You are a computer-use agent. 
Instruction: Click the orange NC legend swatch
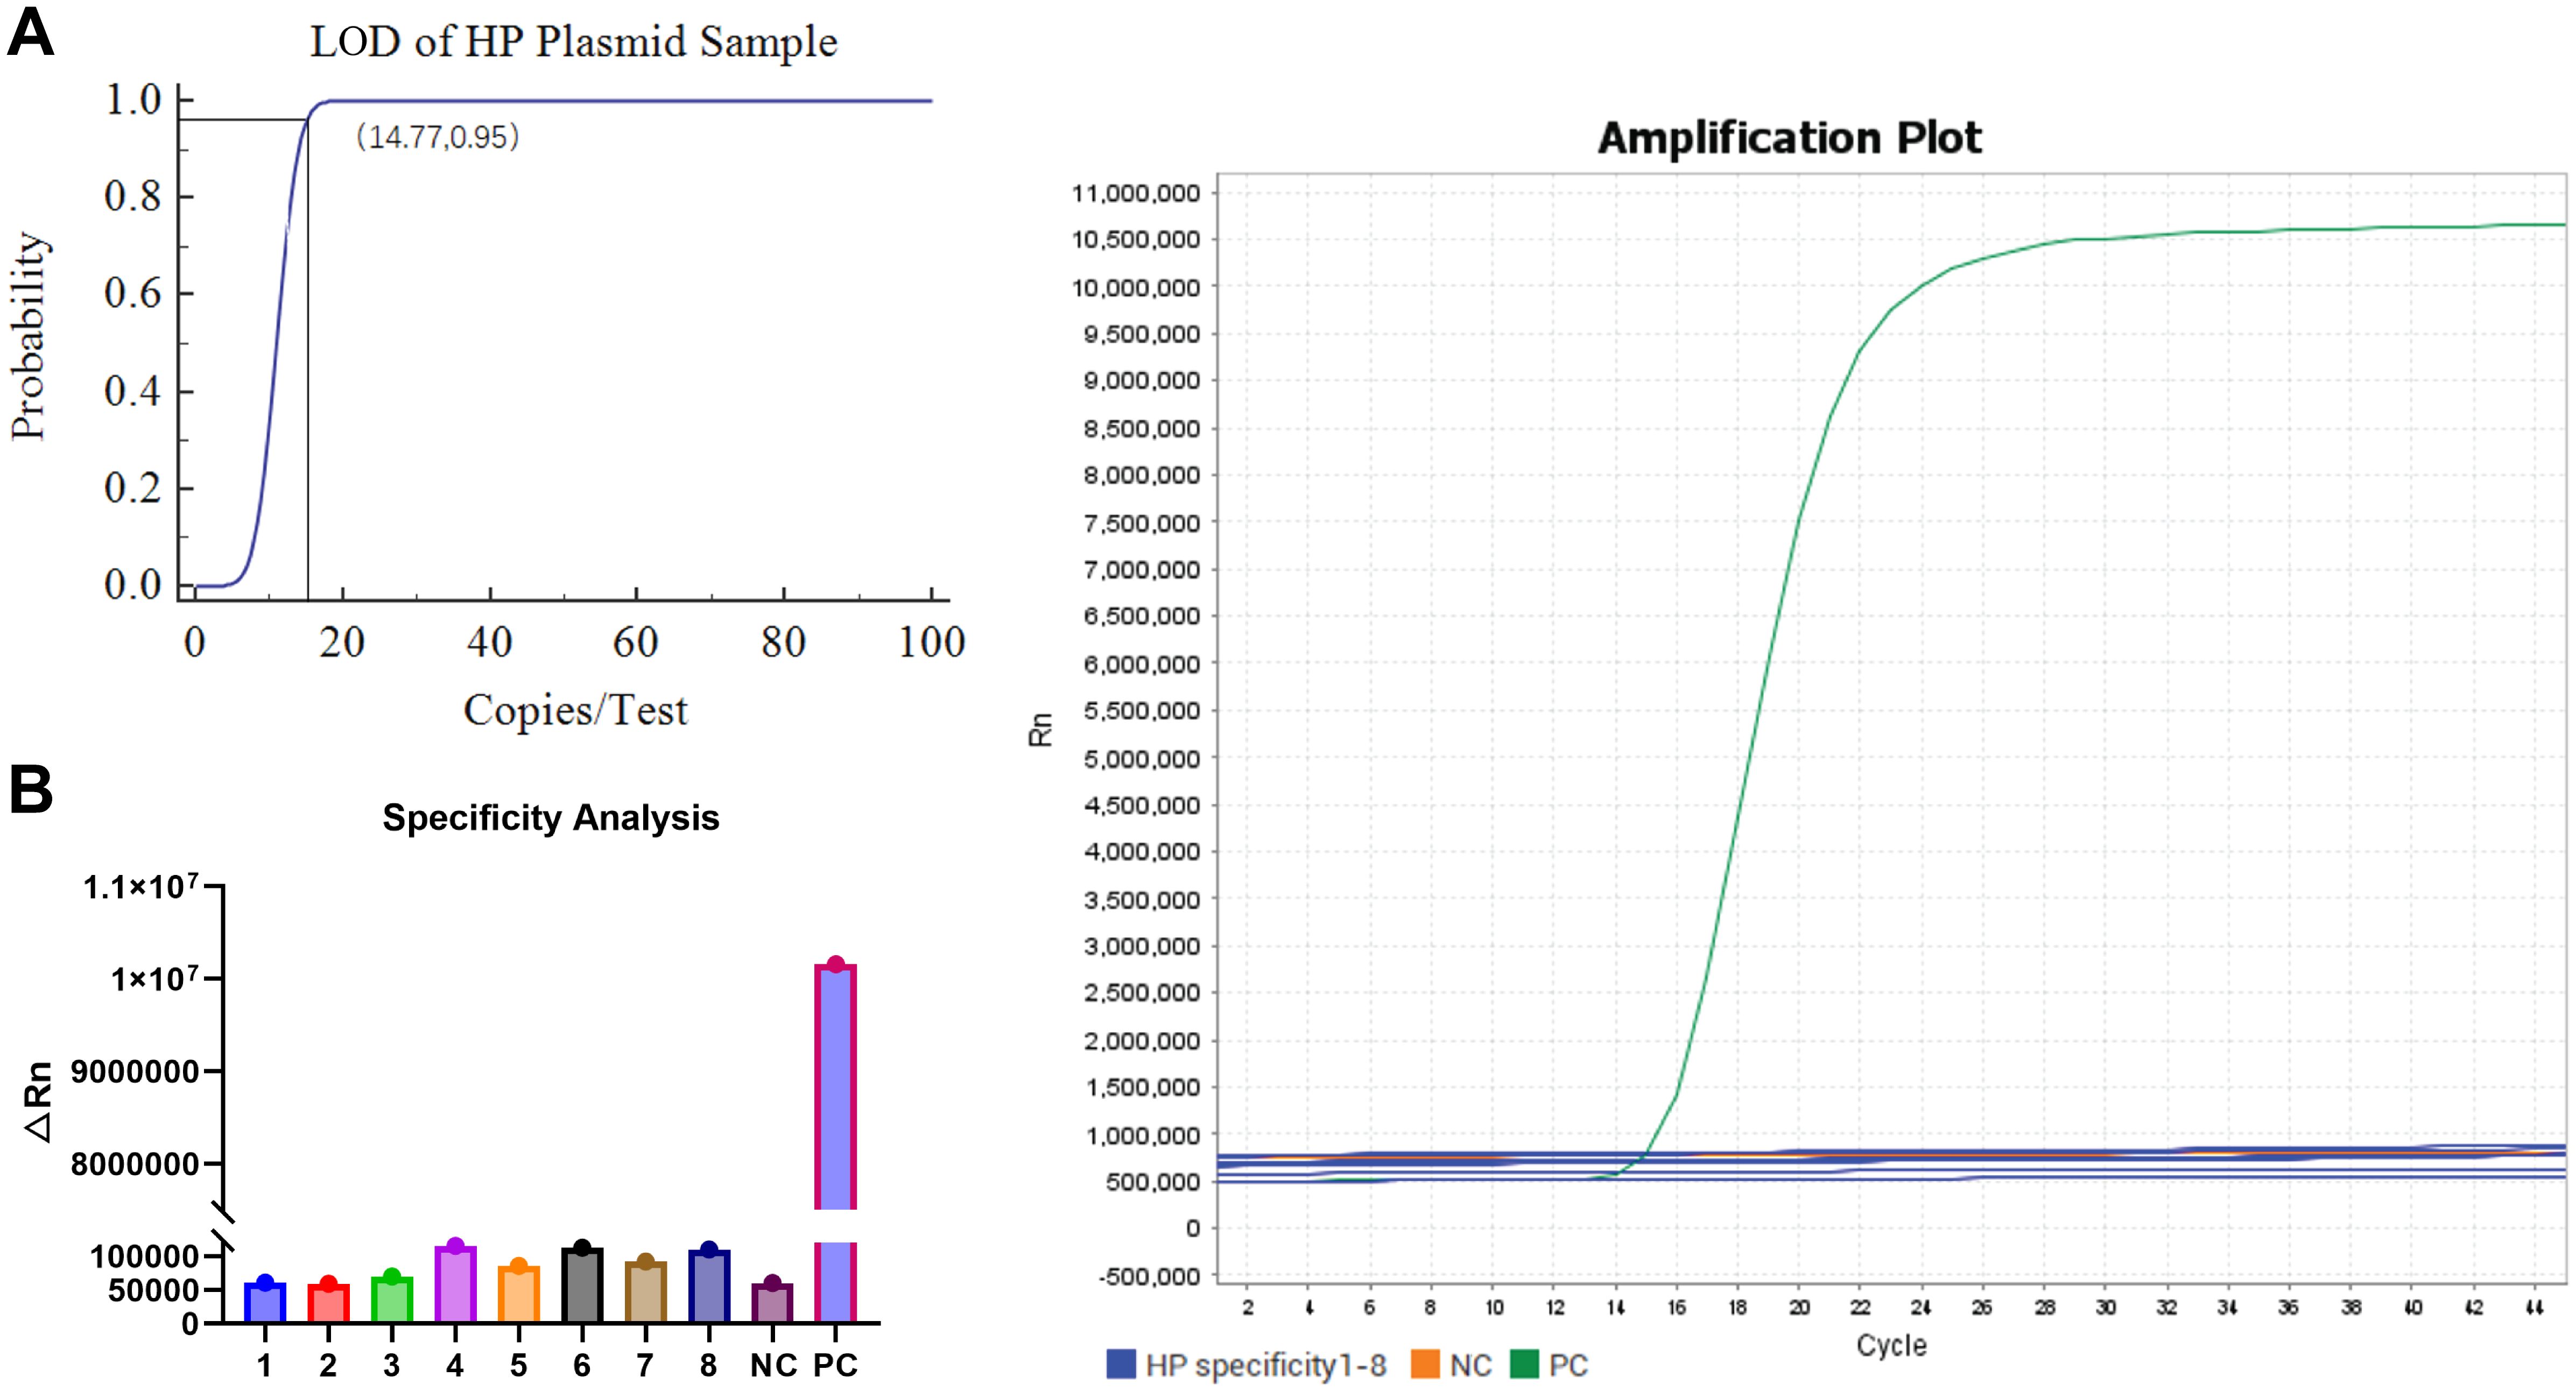click(x=1425, y=1364)
